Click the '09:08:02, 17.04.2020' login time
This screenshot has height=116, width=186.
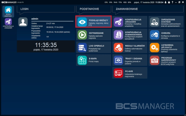pyautogui.click(x=55, y=27)
